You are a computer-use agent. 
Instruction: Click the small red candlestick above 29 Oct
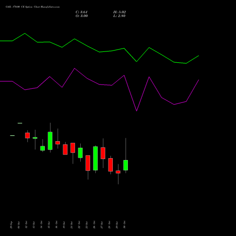118,172
